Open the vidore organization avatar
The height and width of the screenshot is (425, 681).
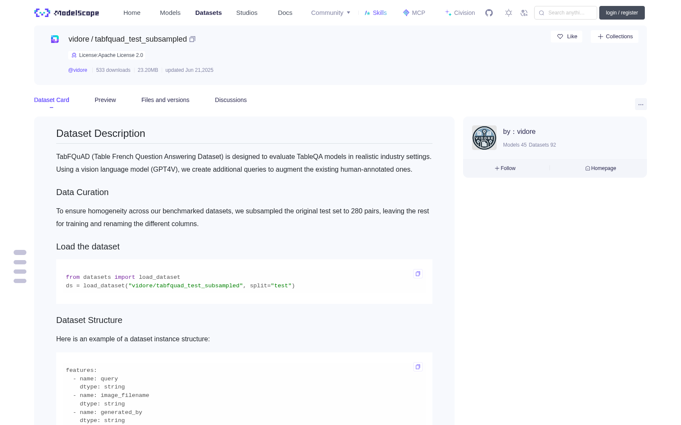coord(484,138)
